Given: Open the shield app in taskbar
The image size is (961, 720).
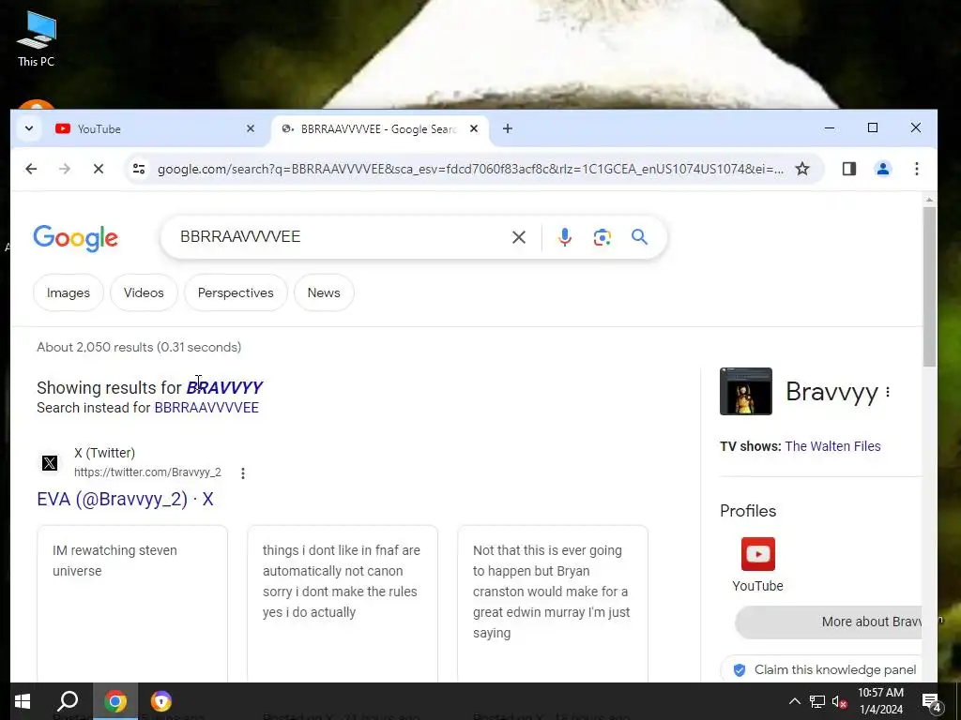Looking at the screenshot, I should click(x=161, y=701).
